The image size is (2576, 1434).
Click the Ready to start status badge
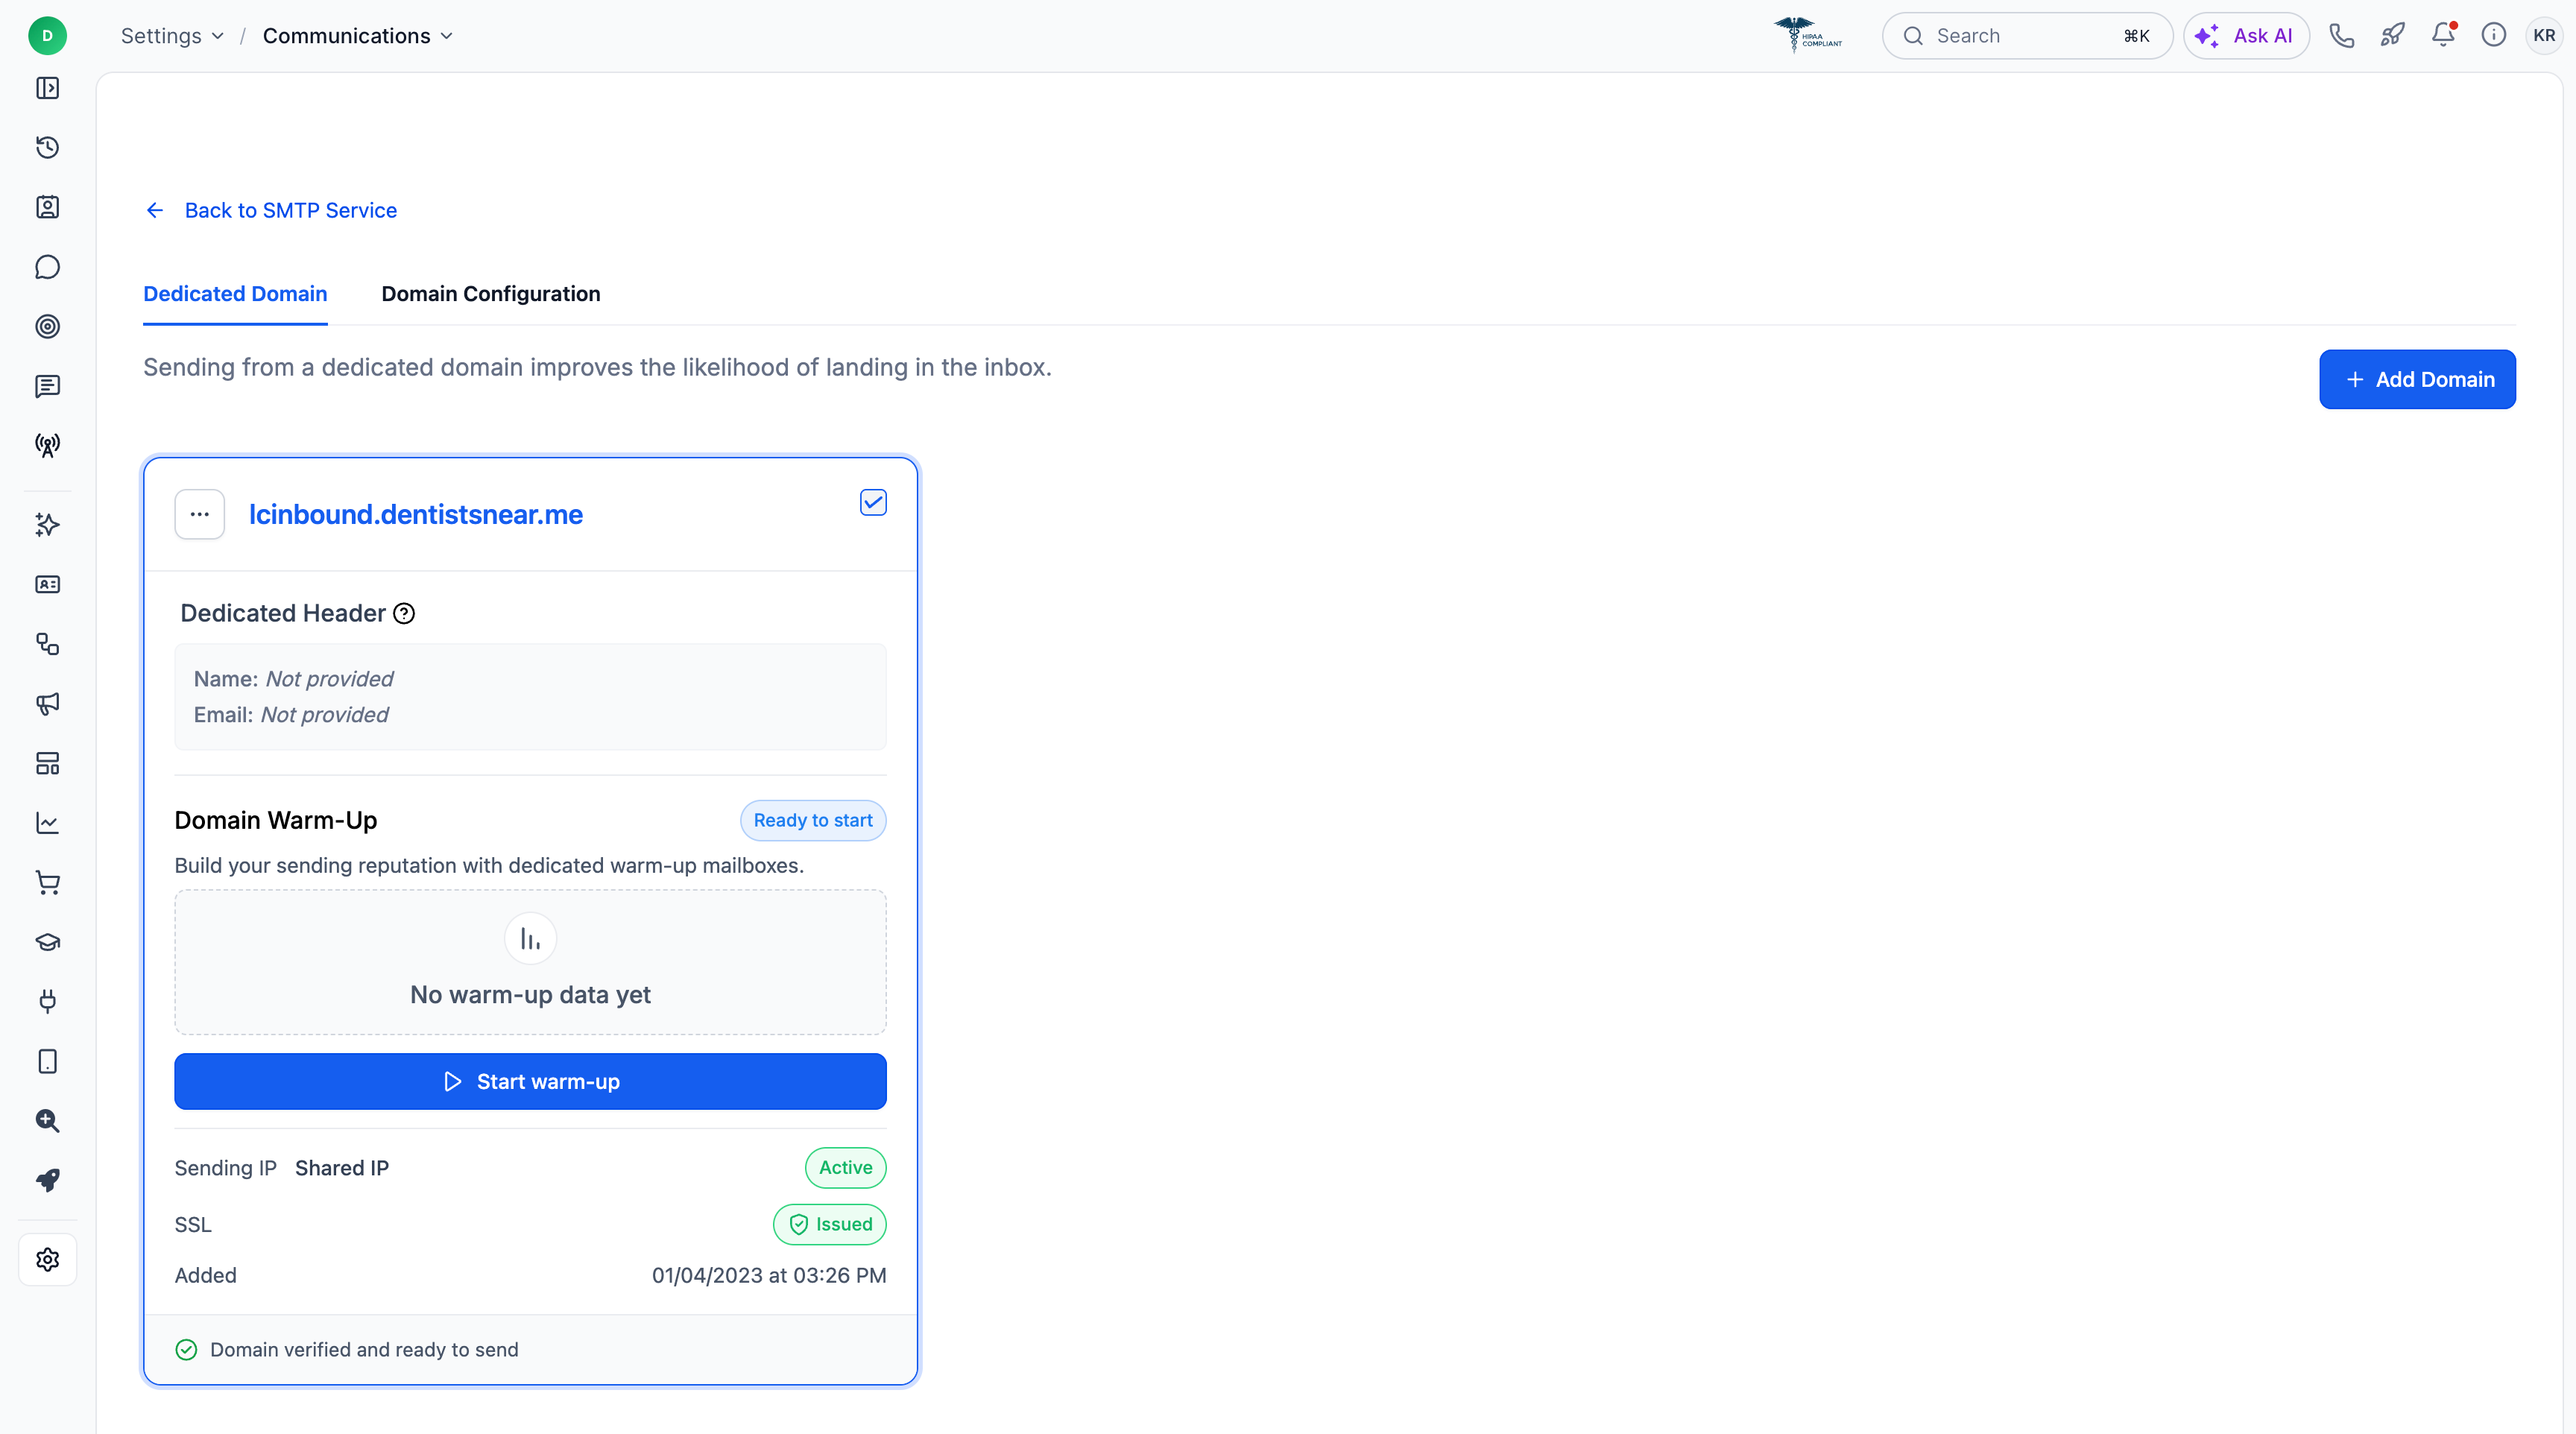(x=813, y=820)
